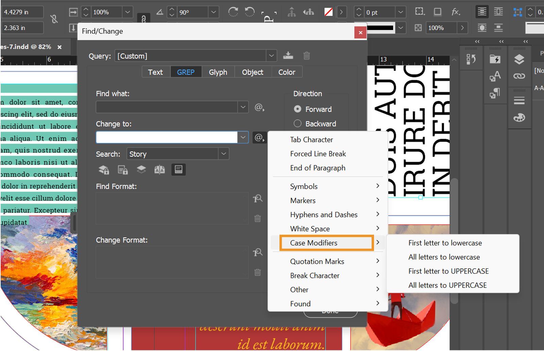Specify attributes to find in Find Format
Image resolution: width=544 pixels, height=351 pixels.
point(258,198)
